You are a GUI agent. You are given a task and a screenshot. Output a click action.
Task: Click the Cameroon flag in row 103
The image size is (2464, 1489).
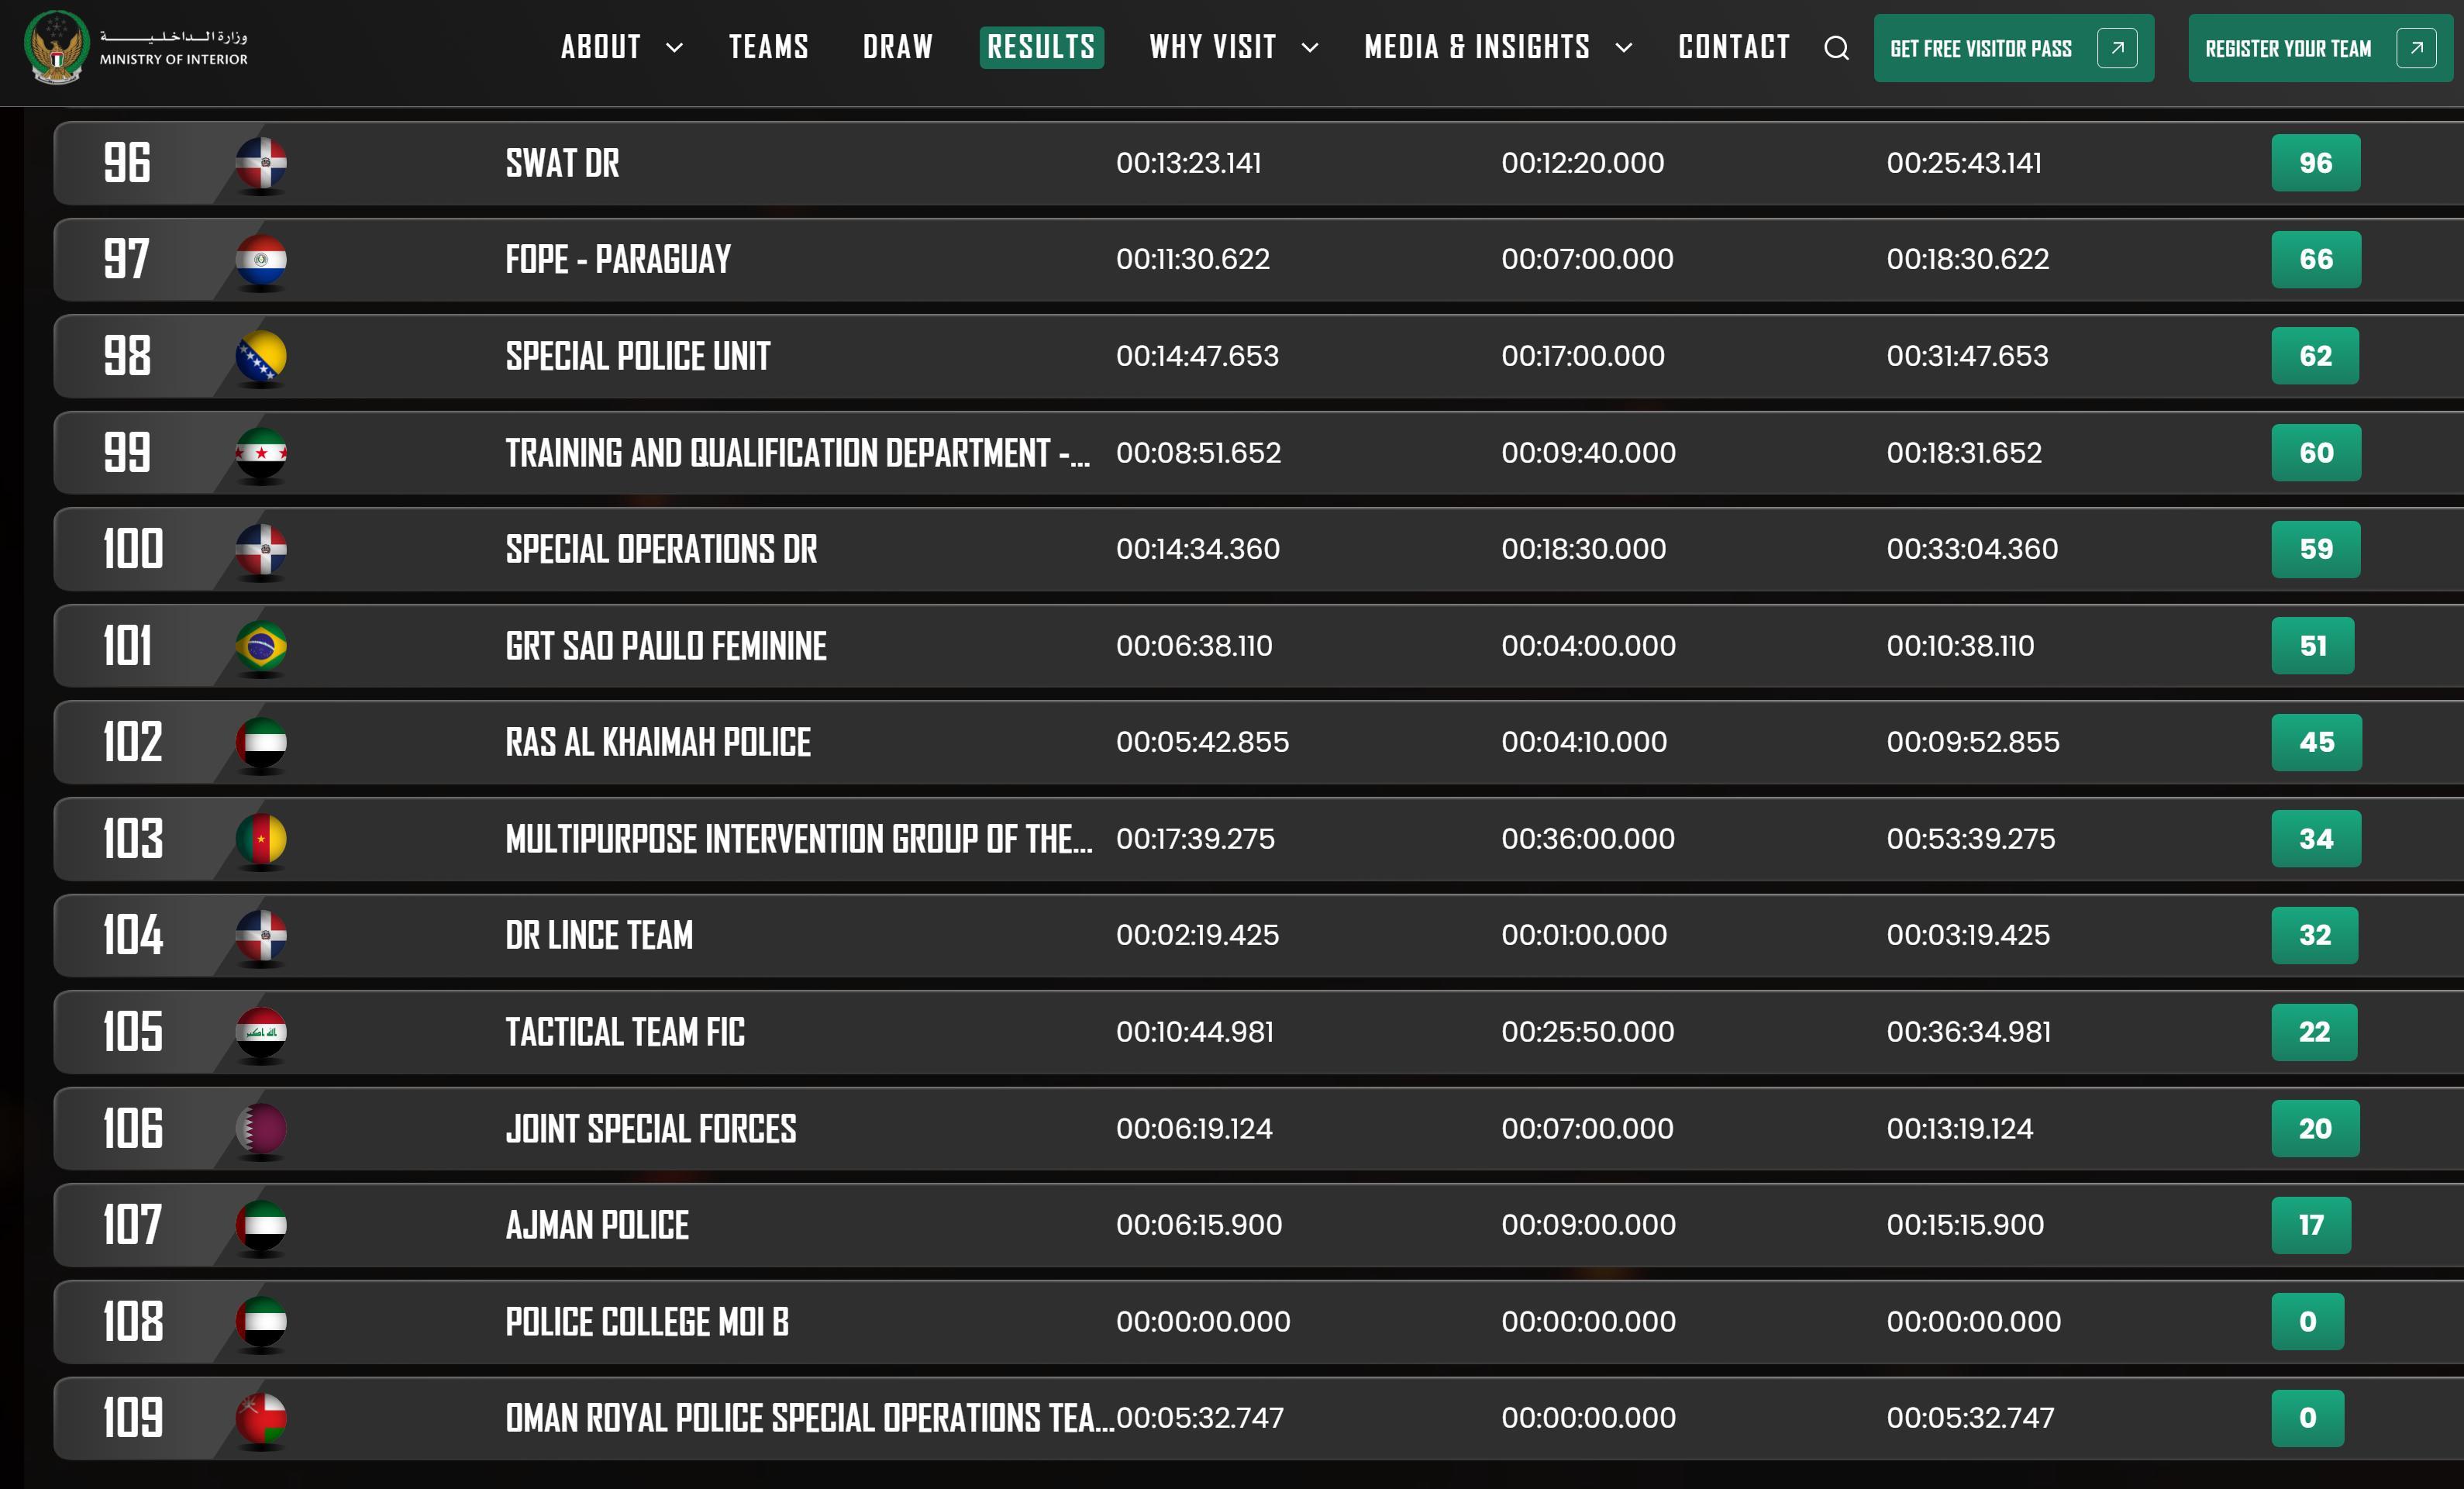261,838
